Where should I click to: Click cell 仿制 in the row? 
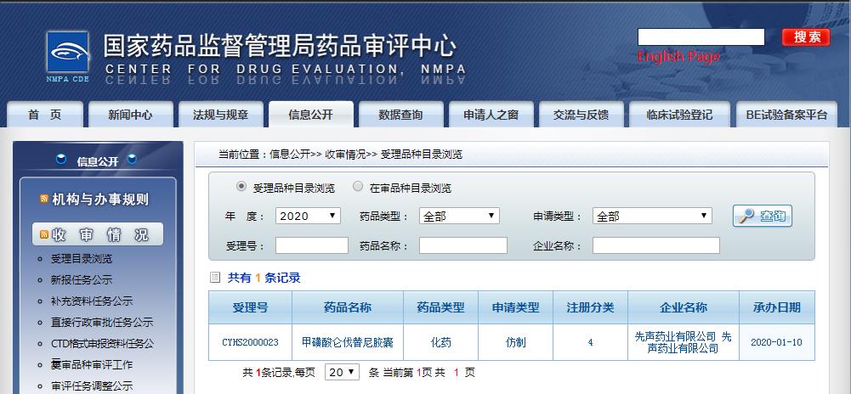(x=515, y=342)
